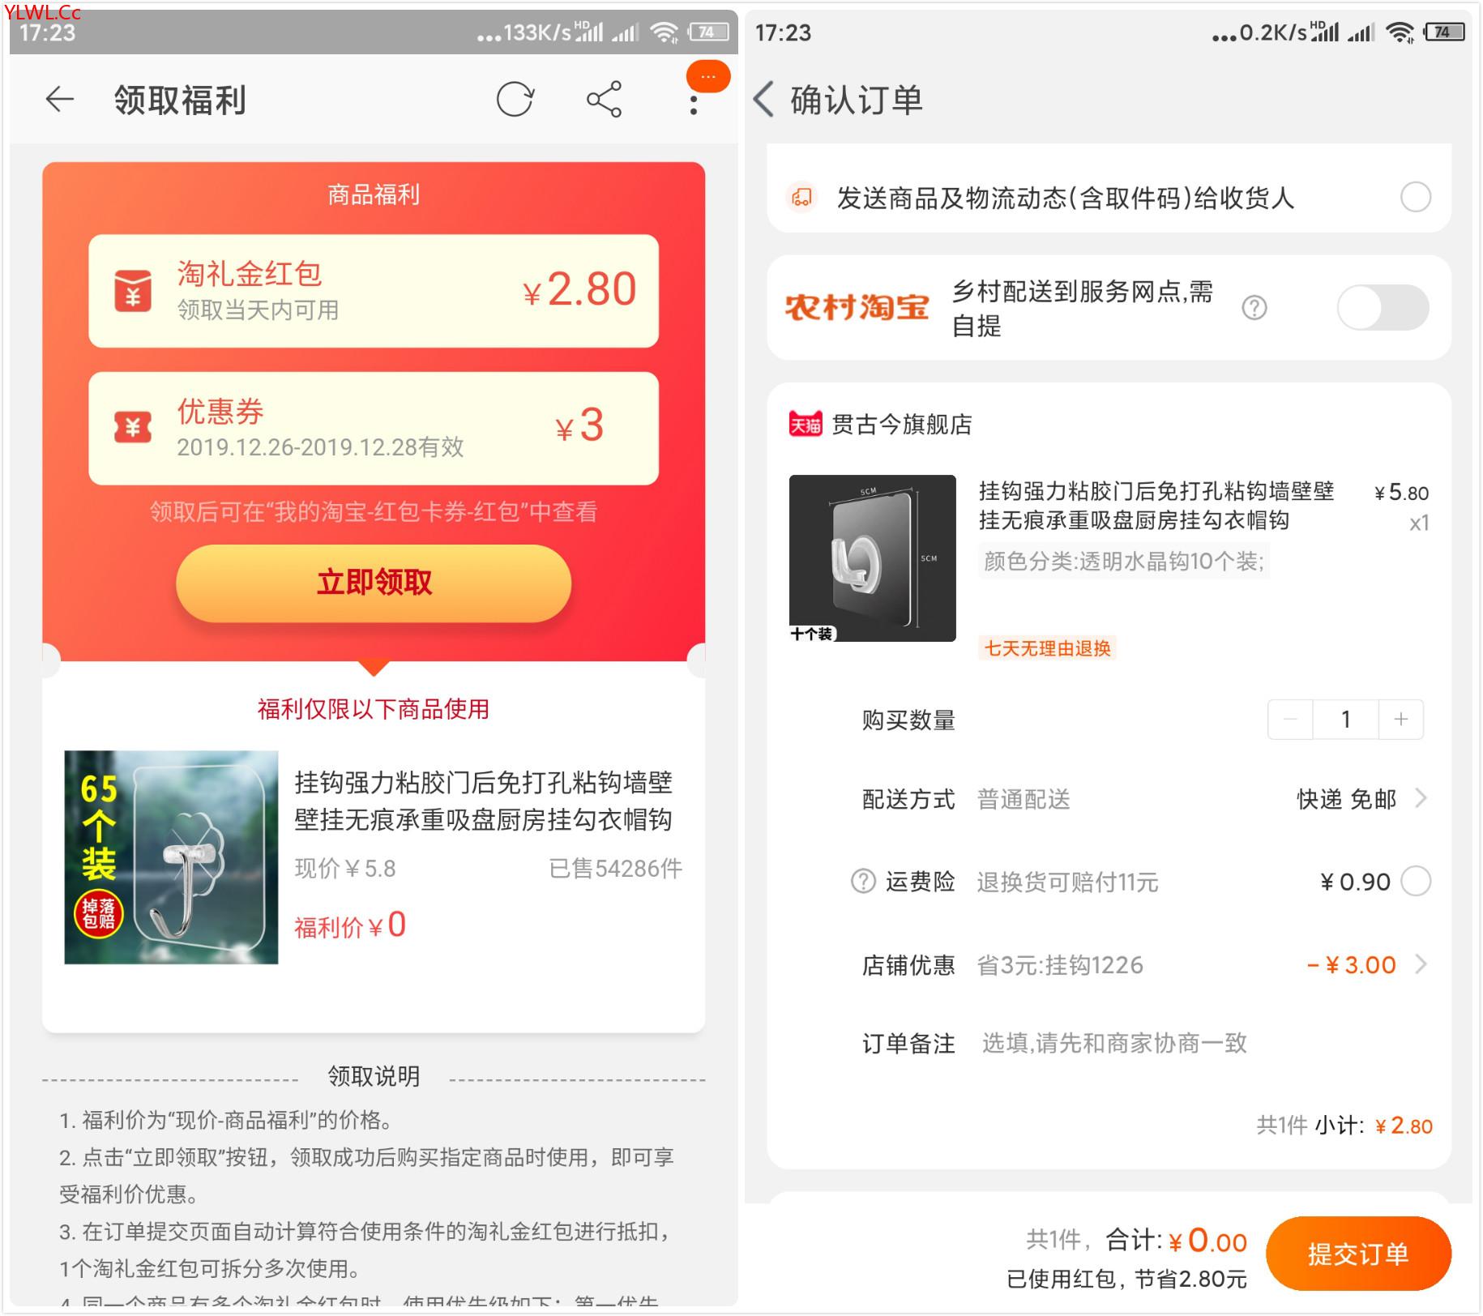Tap the 购买数量 quantity field showing 1
The width and height of the screenshot is (1483, 1316).
coord(1346,719)
